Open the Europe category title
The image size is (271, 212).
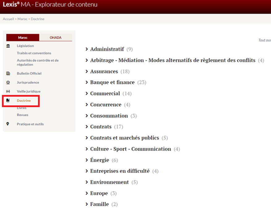coord(99,193)
